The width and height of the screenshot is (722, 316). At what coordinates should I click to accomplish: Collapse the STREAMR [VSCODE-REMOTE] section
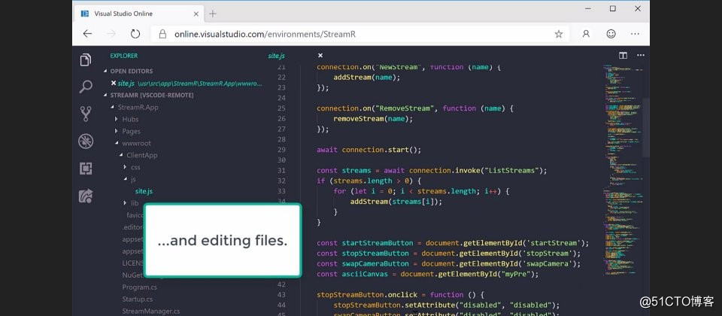[x=148, y=96]
